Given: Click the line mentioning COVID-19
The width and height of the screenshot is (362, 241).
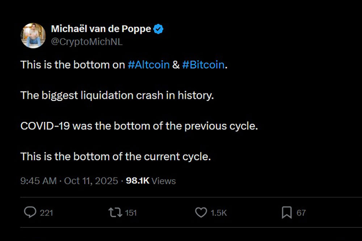Looking at the screenshot, I should click(139, 126).
